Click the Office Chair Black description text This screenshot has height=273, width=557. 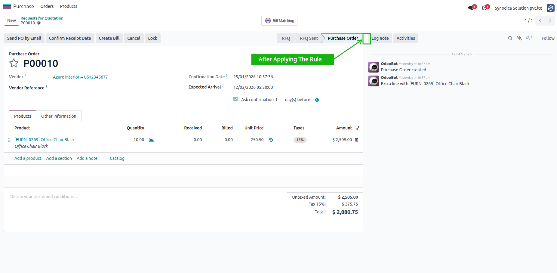click(x=31, y=146)
